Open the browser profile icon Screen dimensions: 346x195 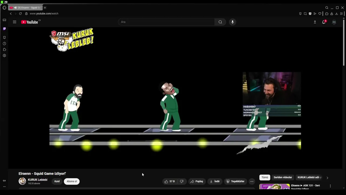click(x=332, y=14)
